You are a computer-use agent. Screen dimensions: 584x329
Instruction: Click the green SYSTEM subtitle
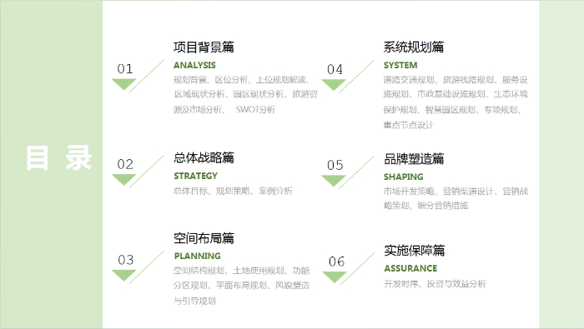(x=400, y=65)
